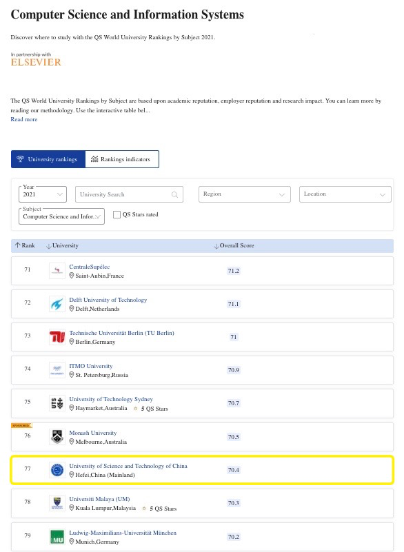
Task: Expand the Location dropdown
Action: (x=345, y=194)
